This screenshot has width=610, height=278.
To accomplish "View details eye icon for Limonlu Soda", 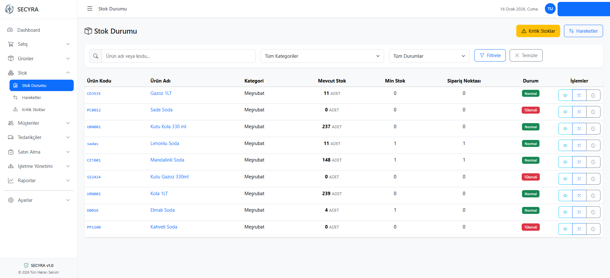I will tap(565, 145).
